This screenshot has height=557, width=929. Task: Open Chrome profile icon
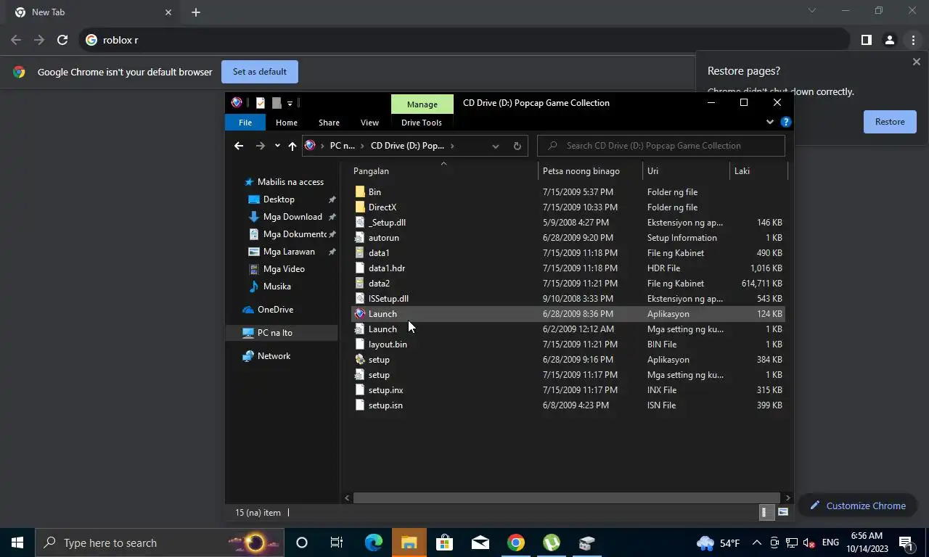[x=889, y=40]
